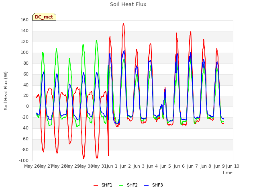Click the Jun 6 x-axis label
Screen dimensions: 257x193
[179, 166]
